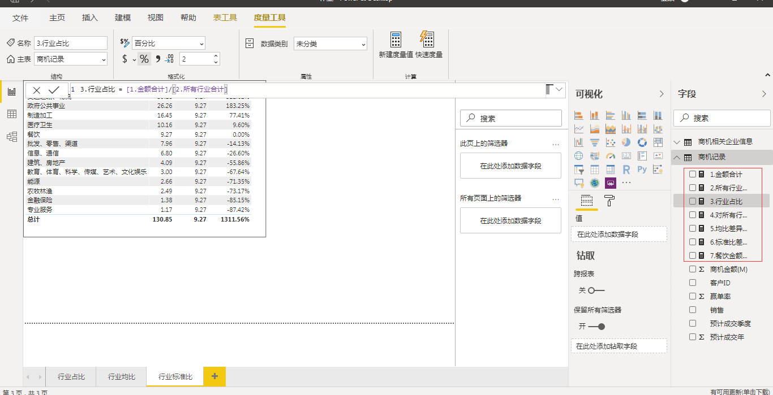Open the 数据类别 未分类 dropdown

tap(330, 44)
